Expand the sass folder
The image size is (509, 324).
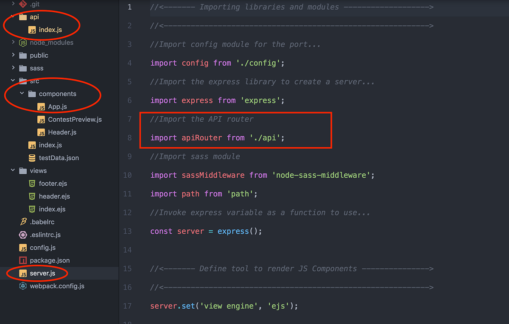[13, 68]
